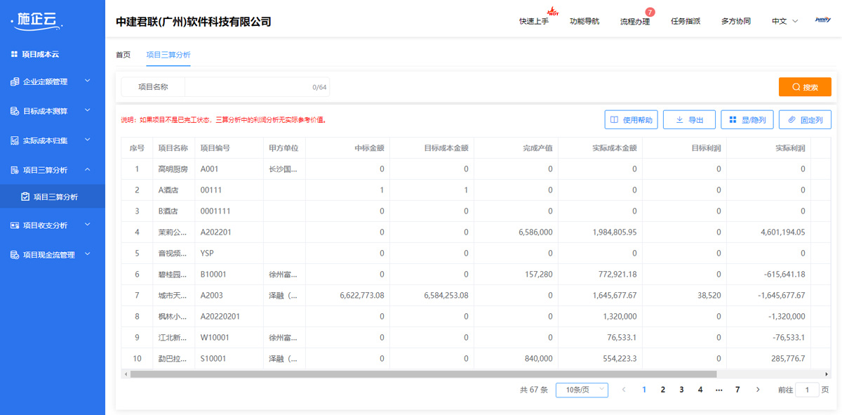Click the 实际成本归集 sidebar icon

tap(15, 140)
